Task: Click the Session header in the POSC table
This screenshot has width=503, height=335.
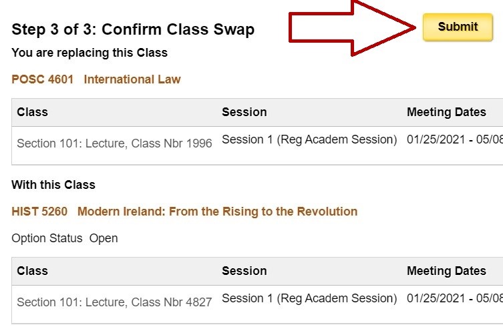Action: (x=244, y=112)
